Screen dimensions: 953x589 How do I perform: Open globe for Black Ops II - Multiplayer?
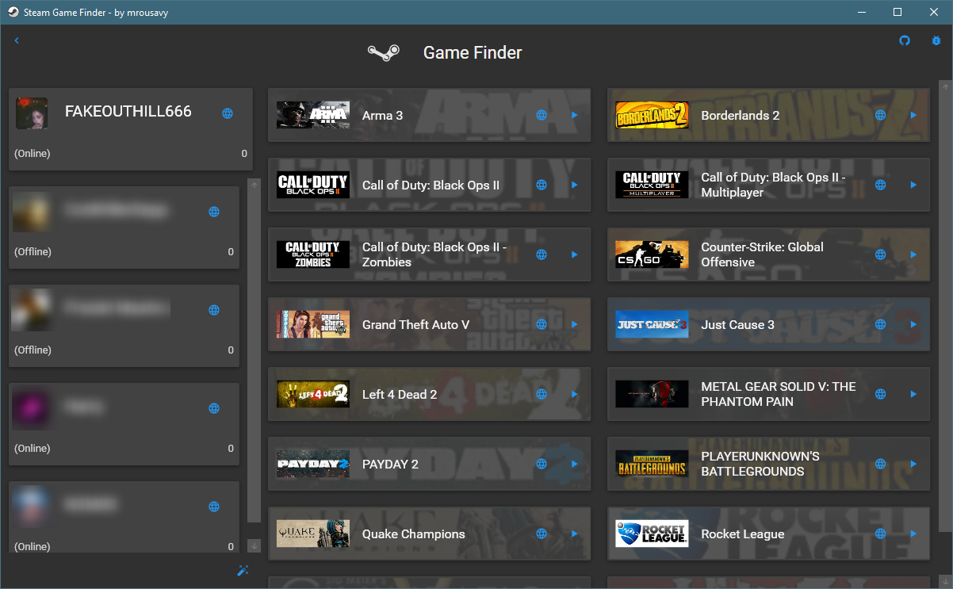pyautogui.click(x=880, y=185)
